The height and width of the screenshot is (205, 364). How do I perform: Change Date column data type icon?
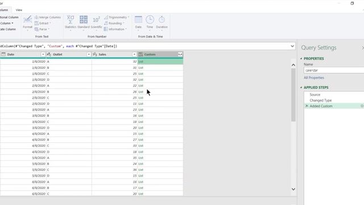tap(3, 55)
